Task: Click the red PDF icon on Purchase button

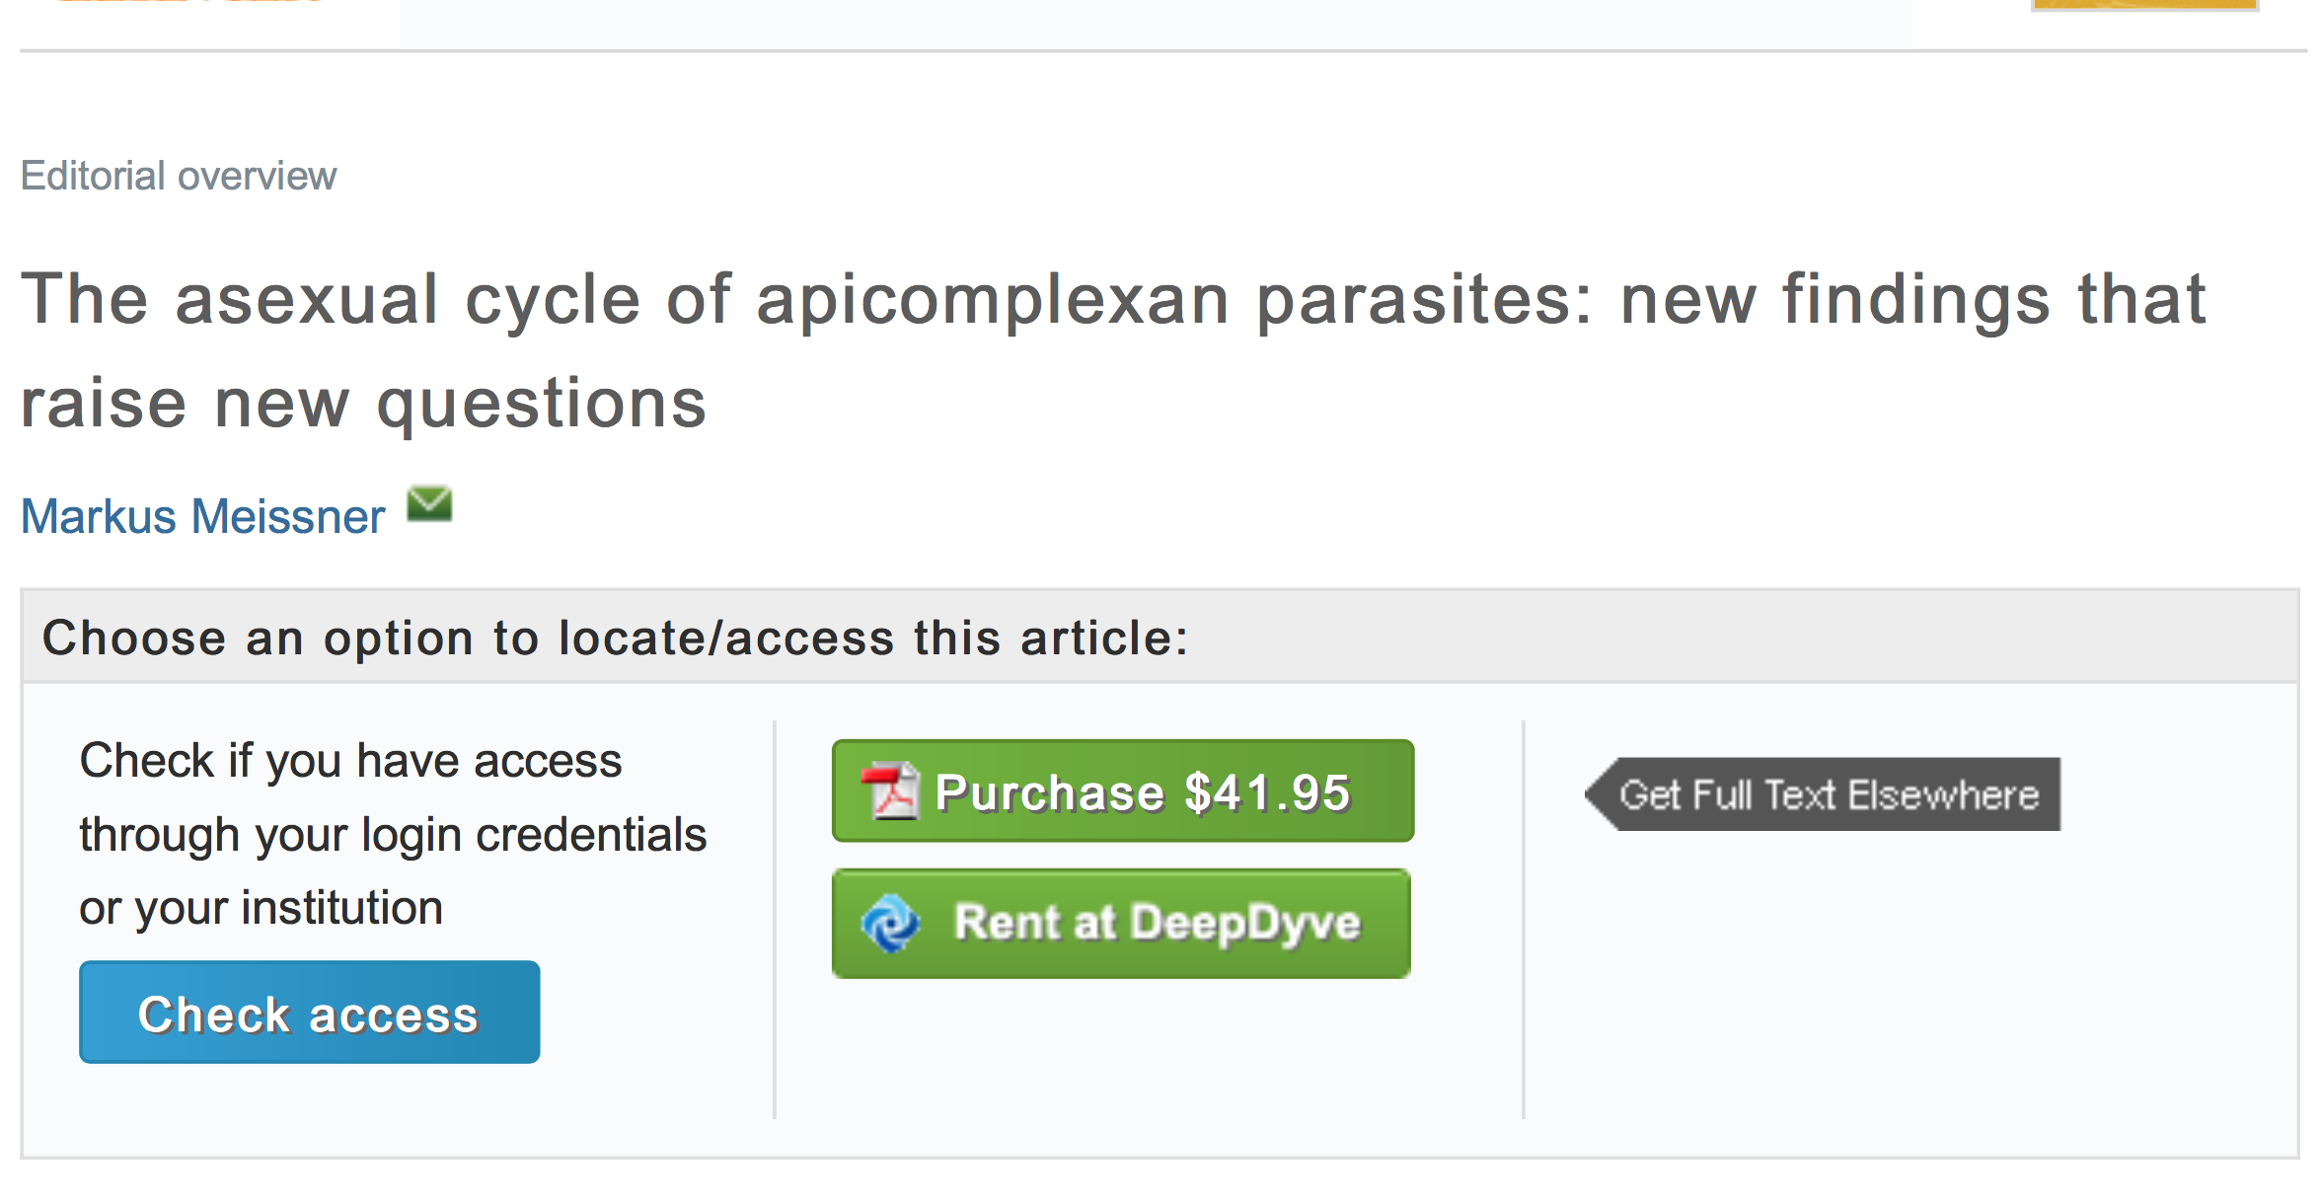Action: [x=891, y=791]
